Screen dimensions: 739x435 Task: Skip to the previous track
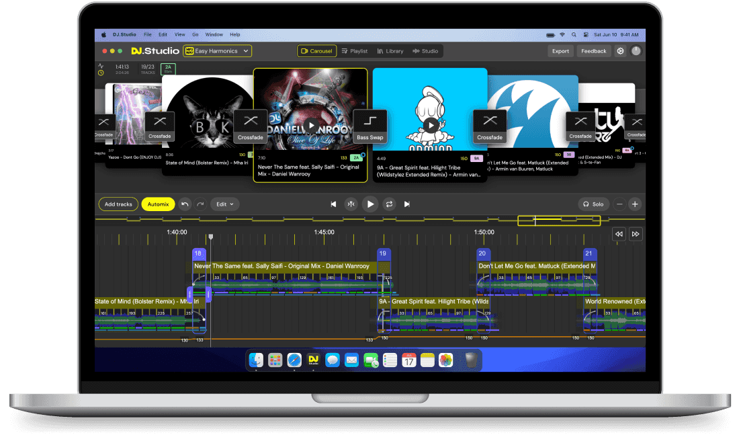click(x=333, y=204)
